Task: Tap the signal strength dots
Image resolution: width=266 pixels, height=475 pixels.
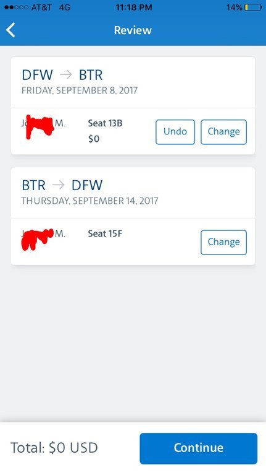Action: (x=17, y=7)
